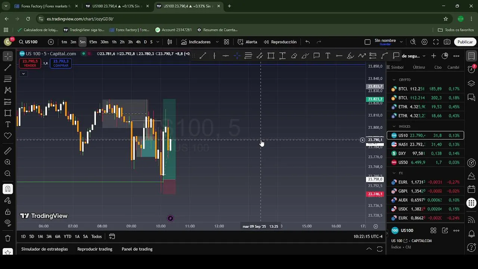
Task: Collapse the INDICES watchlist section
Action: coord(394,126)
